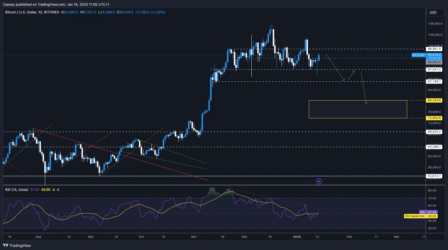
Task: Click the 2025 label on the time axis
Action: (298, 236)
